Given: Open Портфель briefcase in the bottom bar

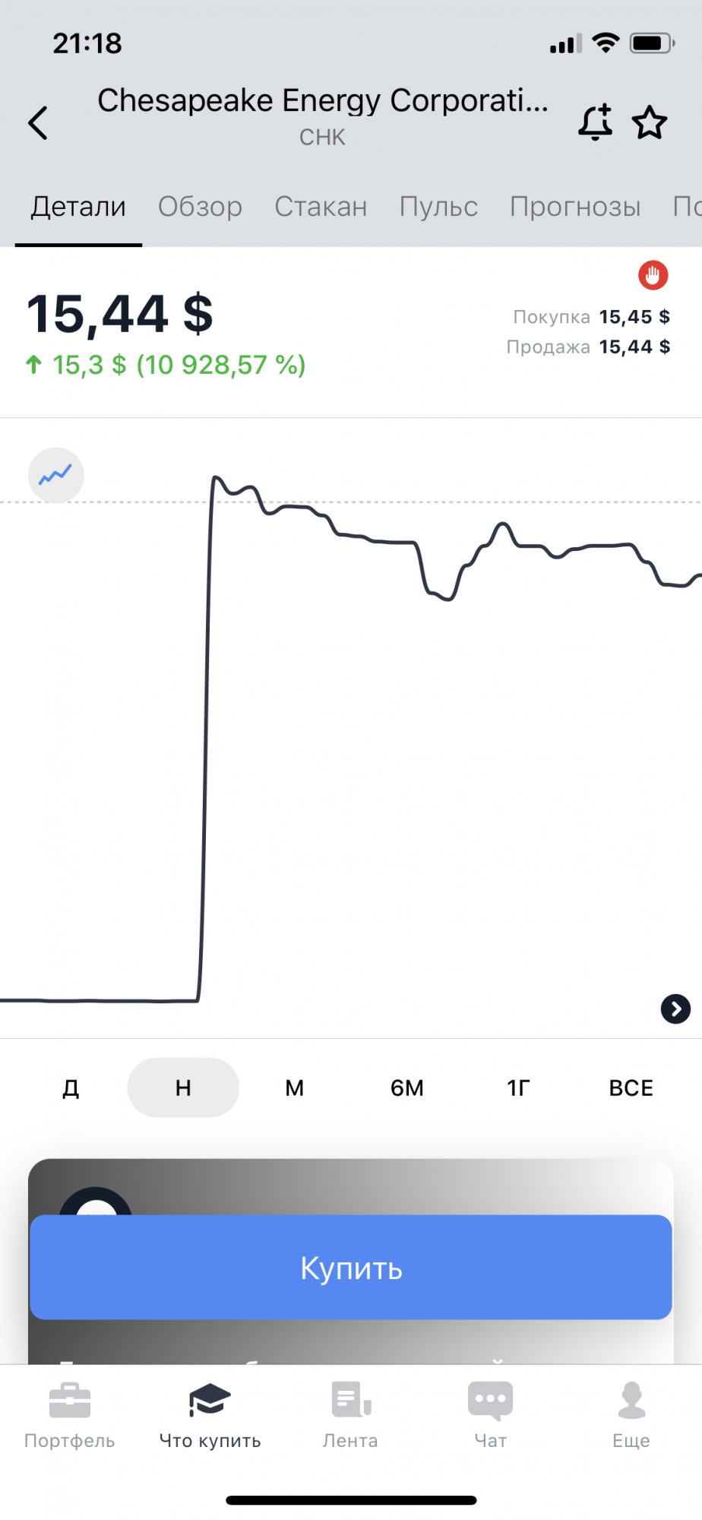Looking at the screenshot, I should (x=69, y=1415).
